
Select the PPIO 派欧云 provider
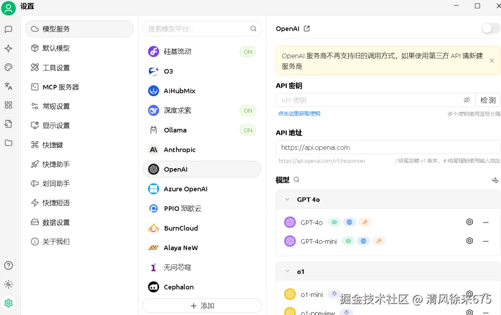[x=202, y=208]
